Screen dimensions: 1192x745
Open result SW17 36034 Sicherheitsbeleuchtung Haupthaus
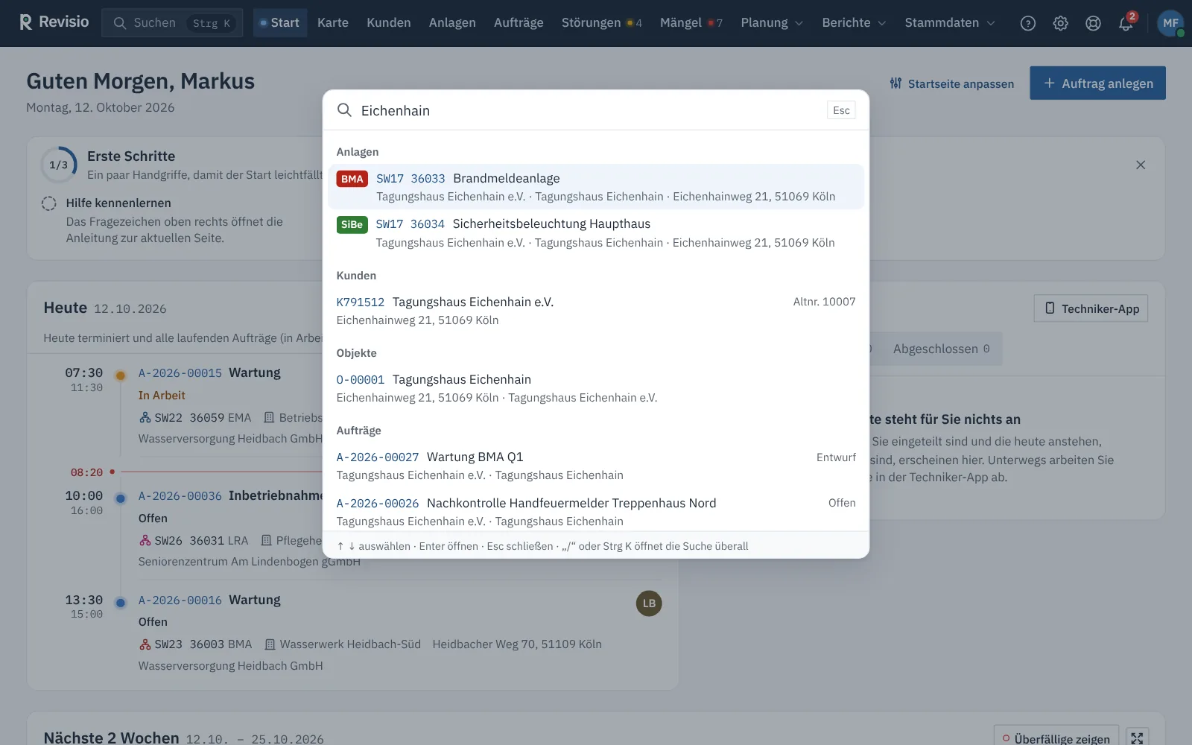coord(596,233)
